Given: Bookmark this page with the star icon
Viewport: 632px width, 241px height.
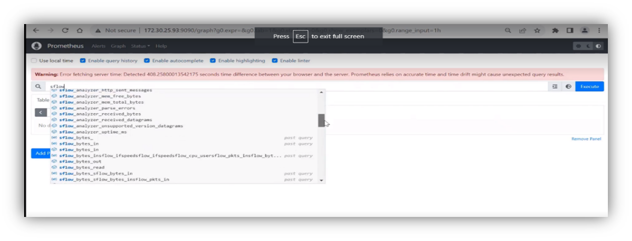Looking at the screenshot, I should tap(537, 31).
